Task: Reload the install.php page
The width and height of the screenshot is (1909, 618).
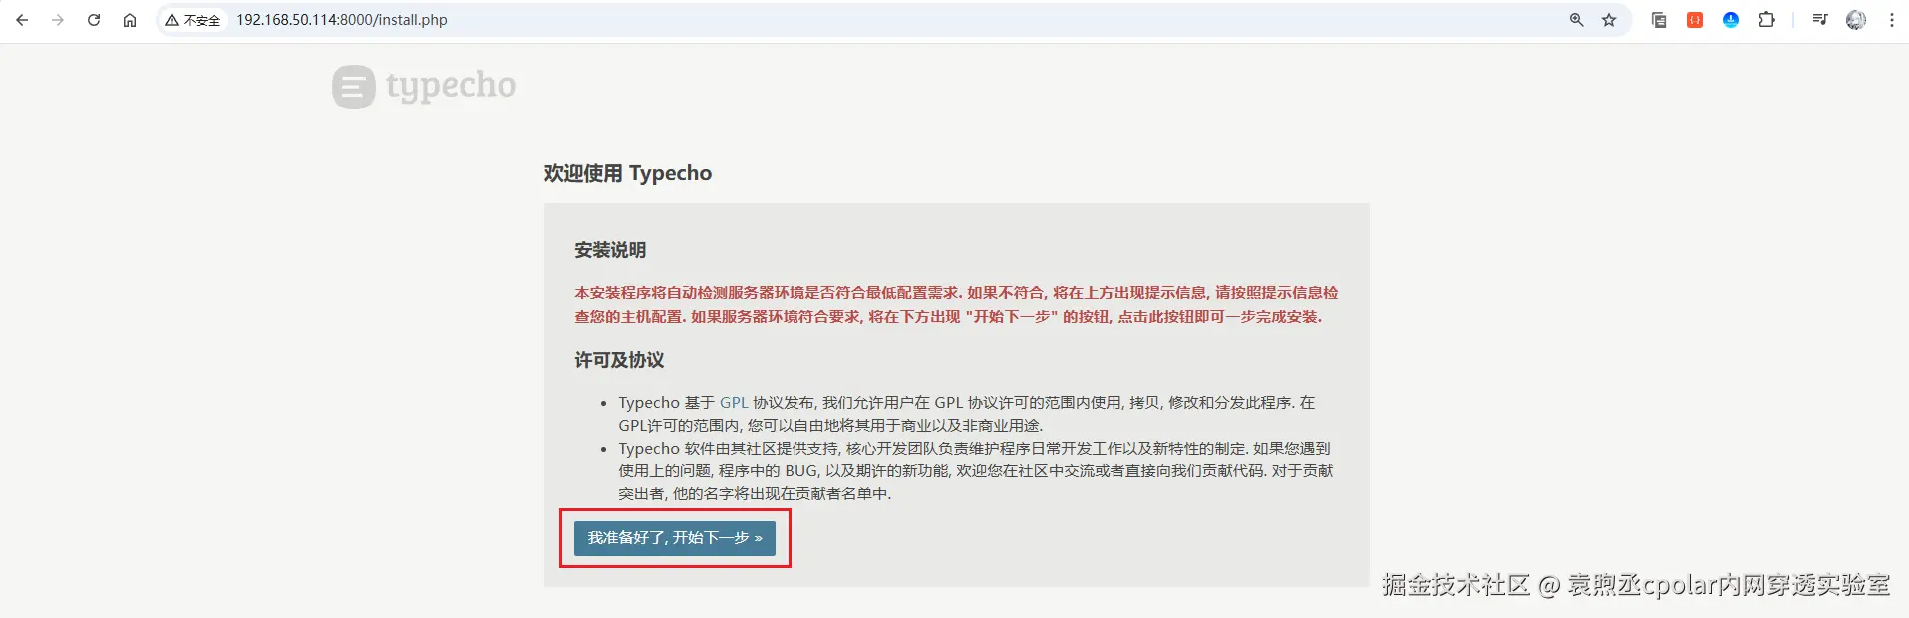Action: point(94,20)
